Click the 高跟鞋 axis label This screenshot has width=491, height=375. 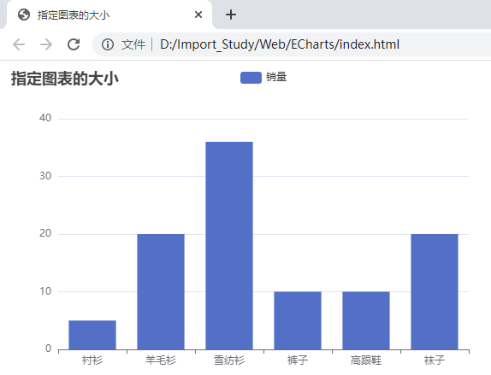coord(366,360)
